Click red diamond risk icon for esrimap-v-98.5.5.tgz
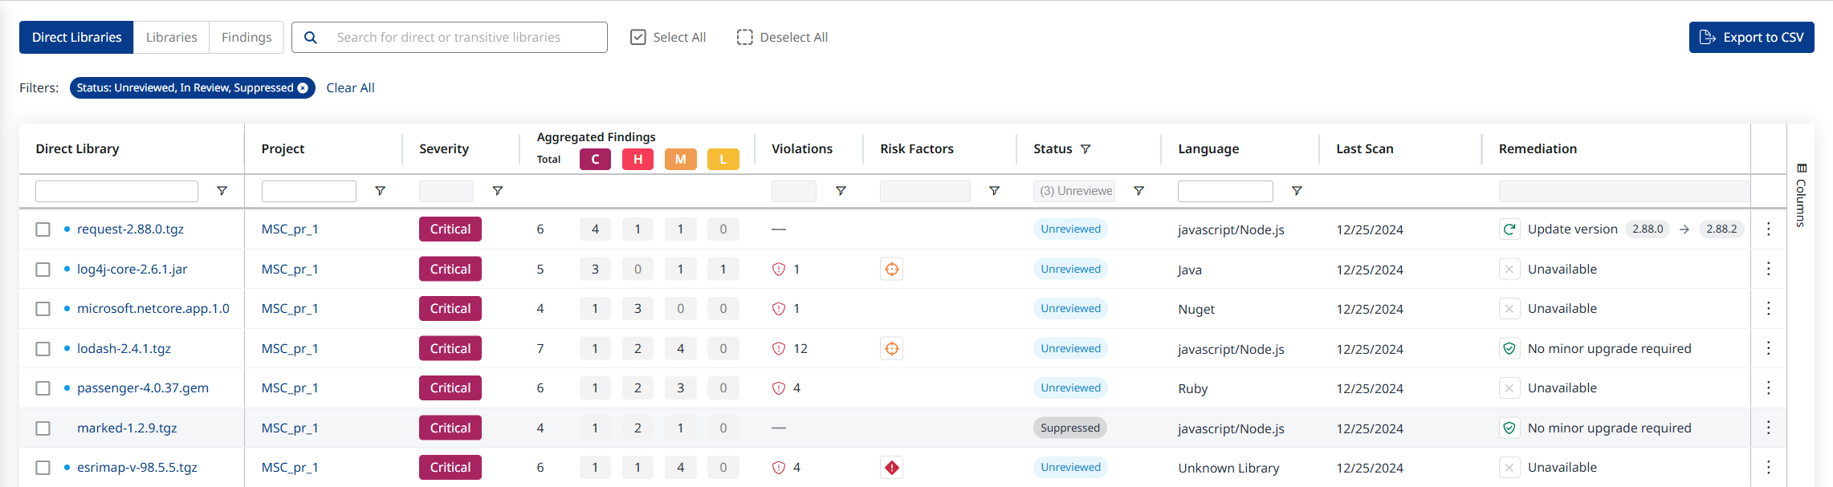 coord(891,468)
